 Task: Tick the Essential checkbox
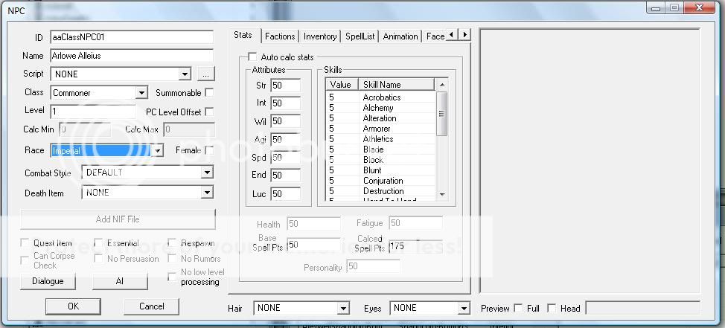pyautogui.click(x=99, y=243)
